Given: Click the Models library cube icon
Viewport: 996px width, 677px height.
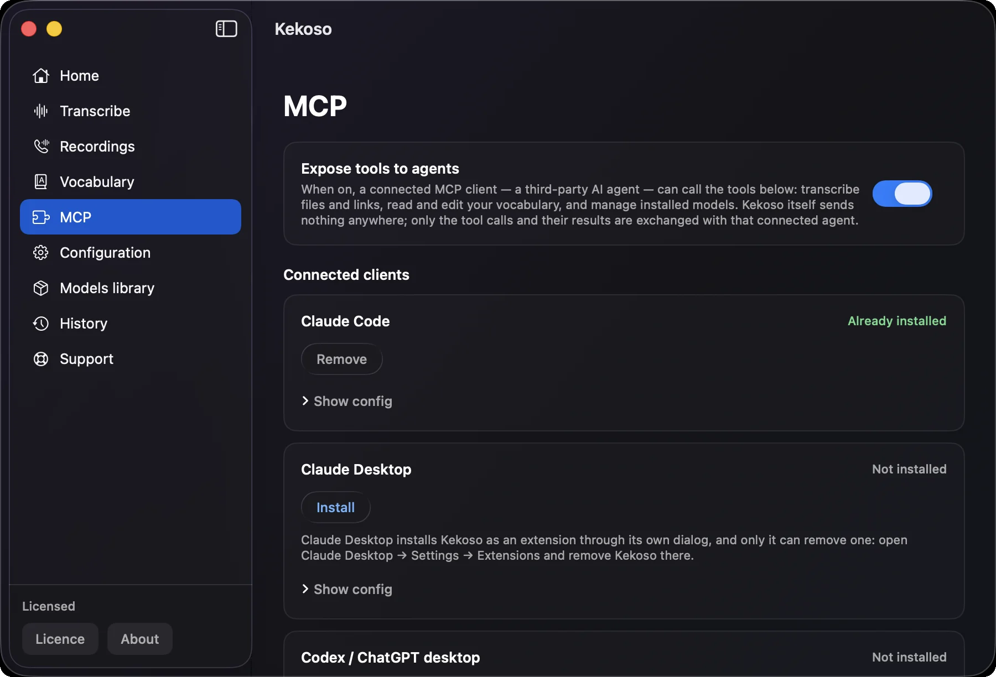Looking at the screenshot, I should pos(41,288).
